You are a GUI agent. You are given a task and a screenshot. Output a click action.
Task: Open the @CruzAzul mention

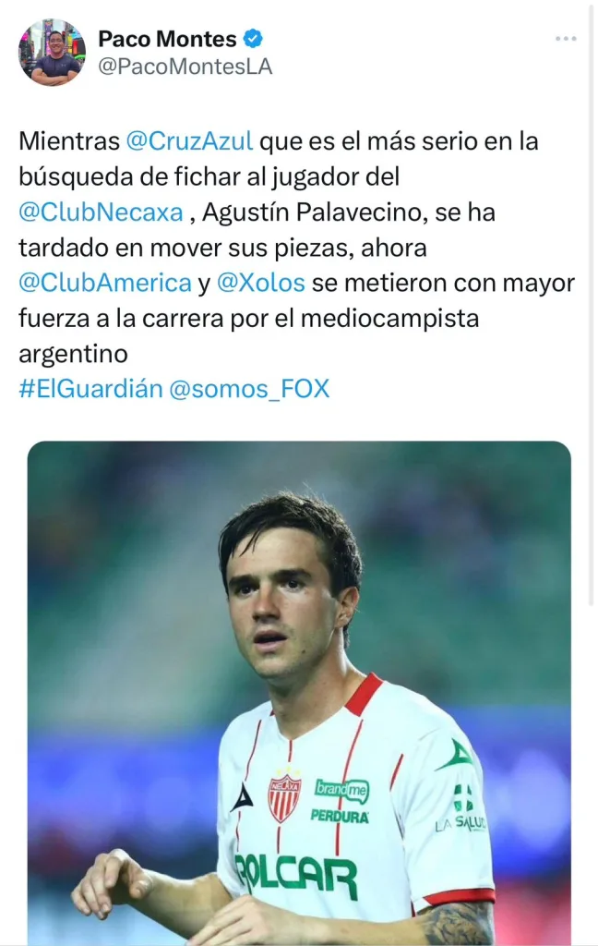187,142
